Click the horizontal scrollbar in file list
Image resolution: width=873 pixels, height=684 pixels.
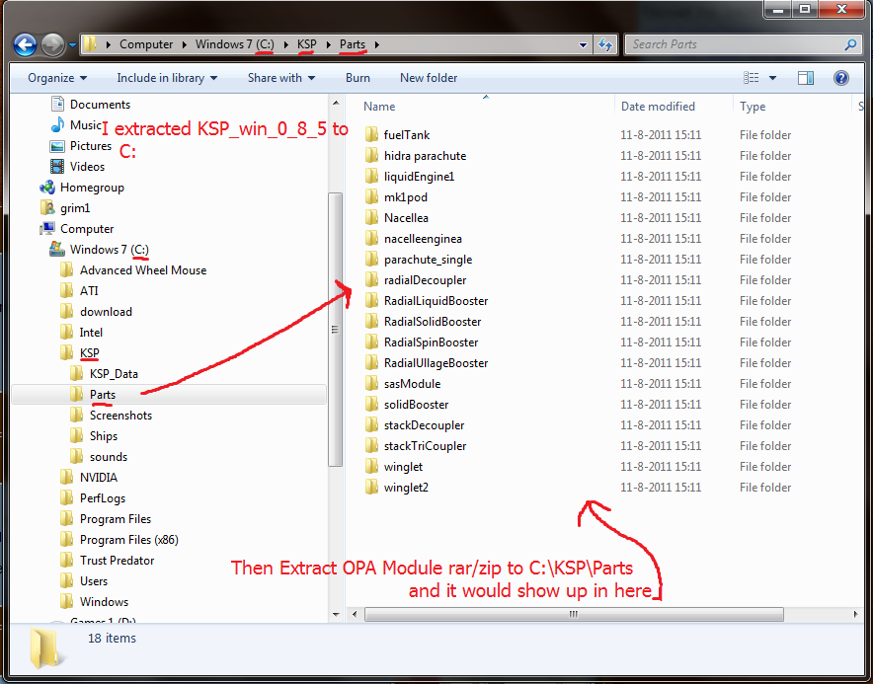pos(574,615)
